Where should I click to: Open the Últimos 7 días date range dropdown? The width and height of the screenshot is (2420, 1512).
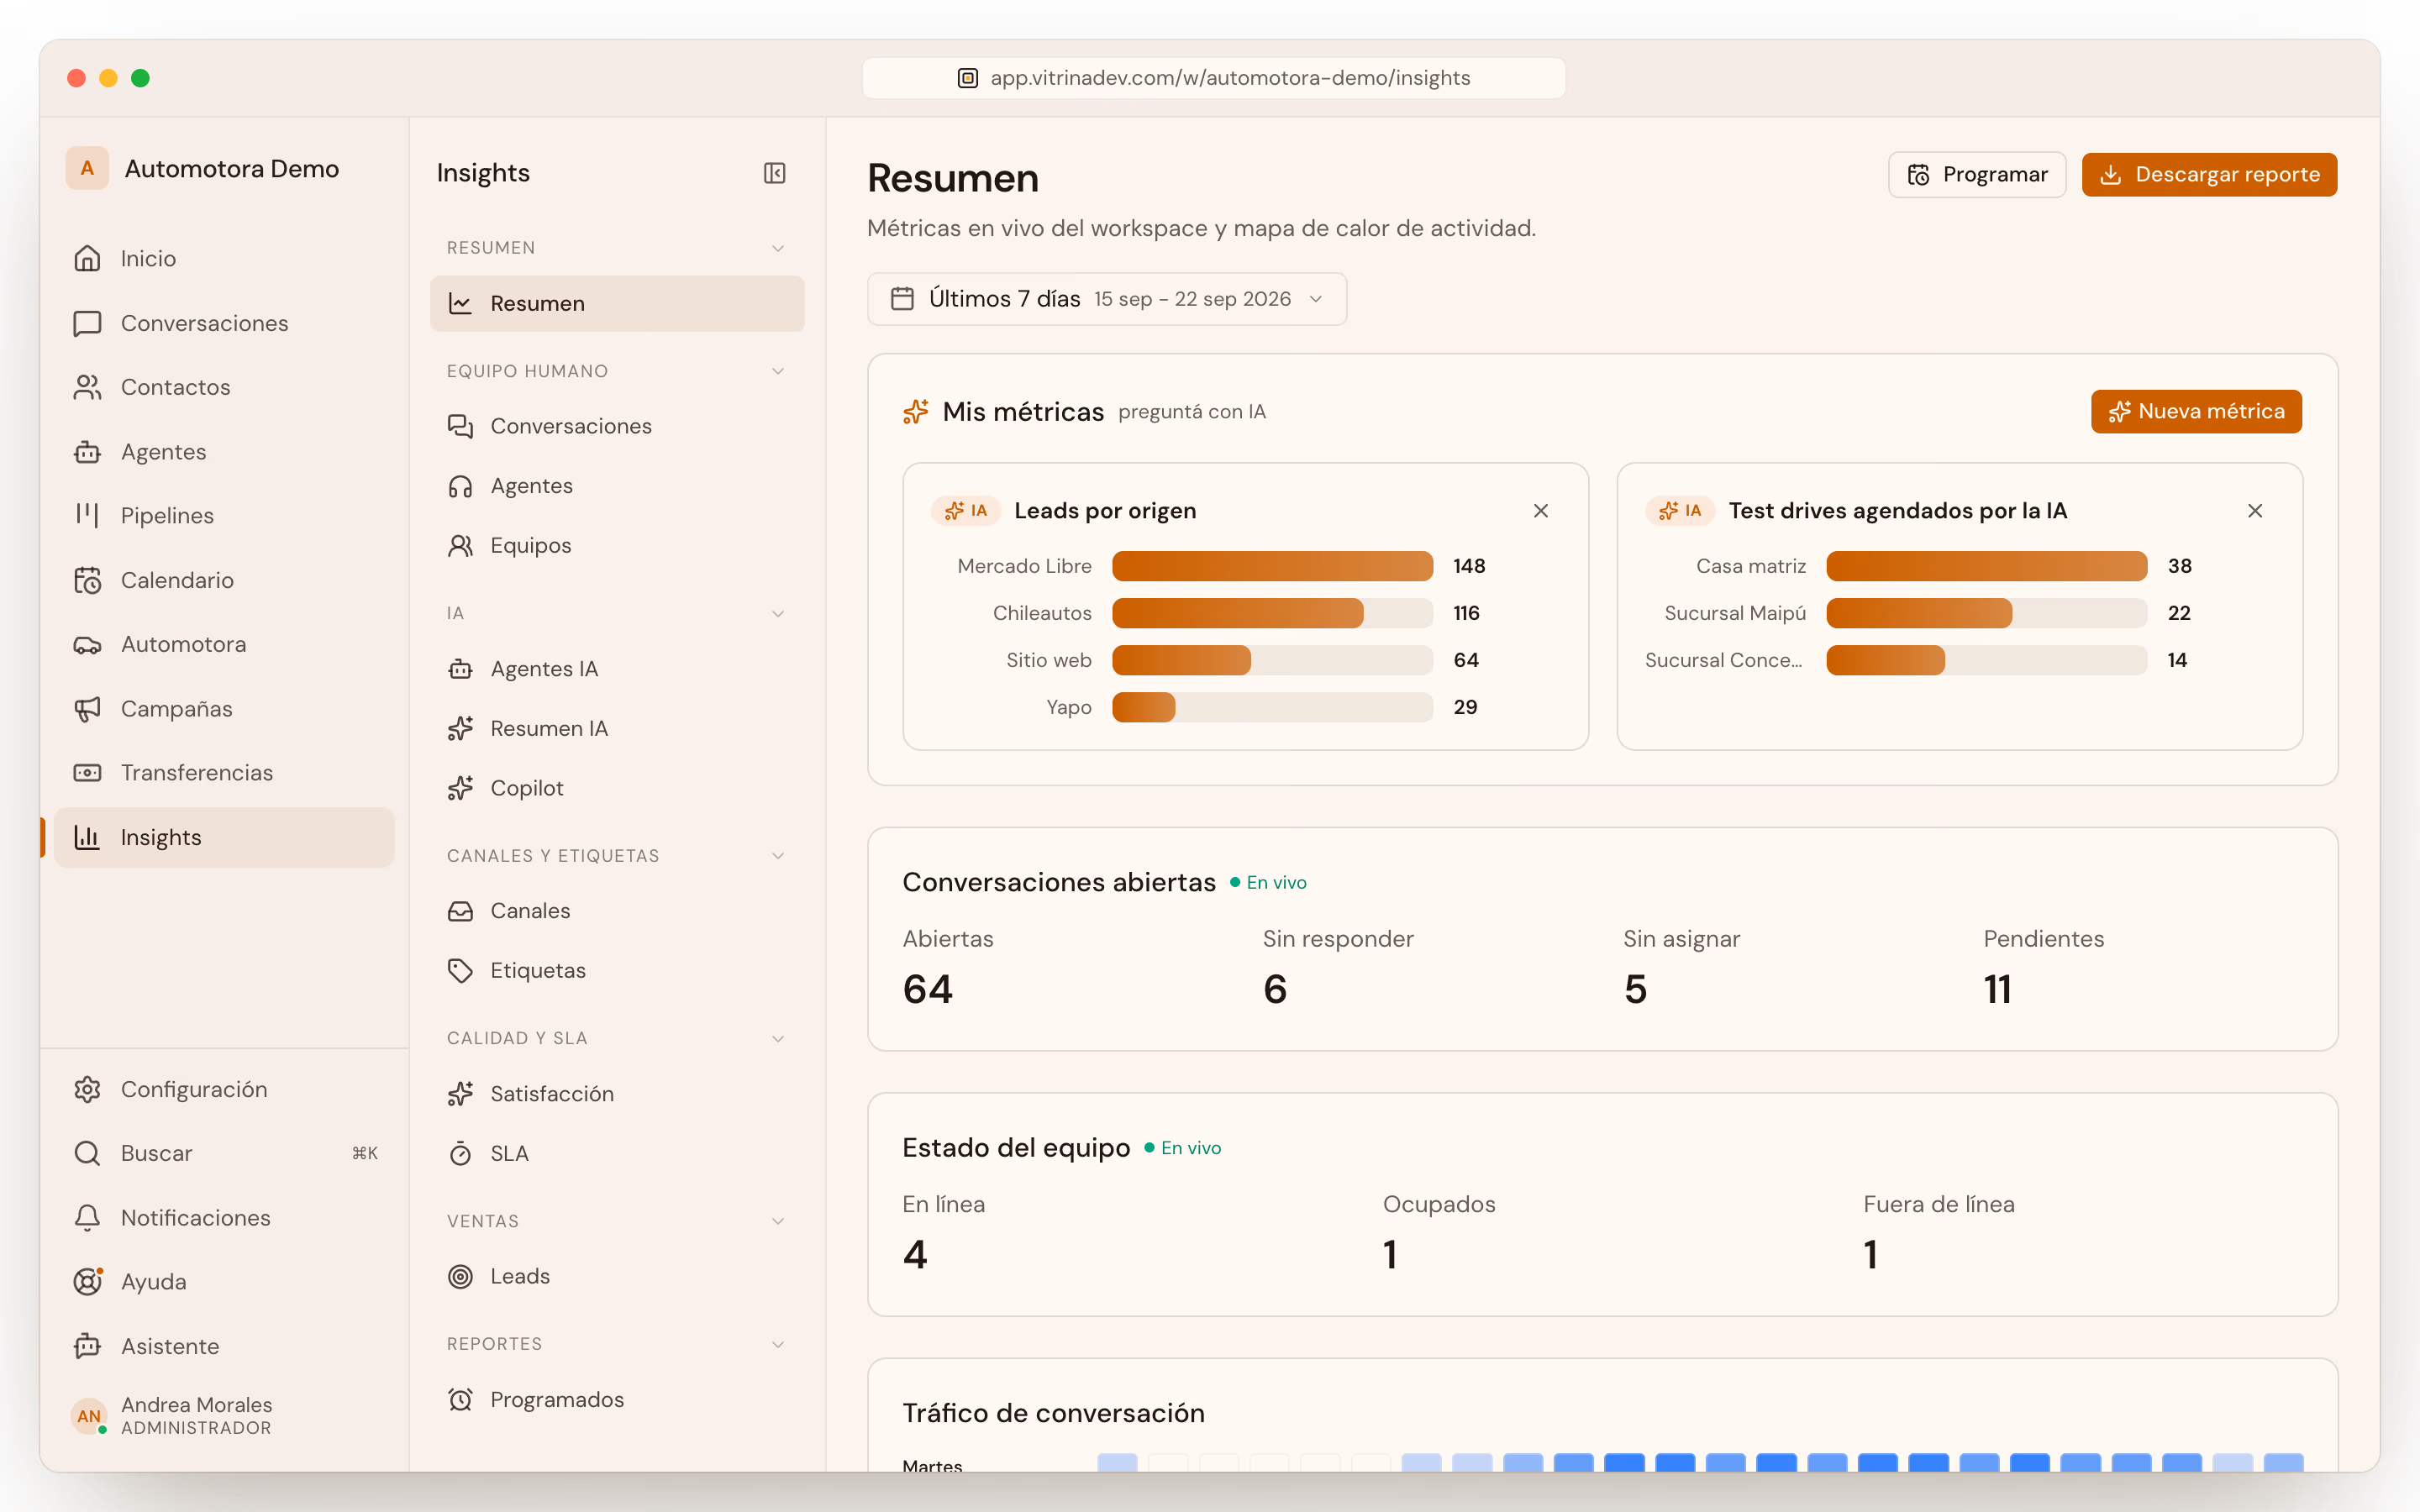tap(1107, 299)
